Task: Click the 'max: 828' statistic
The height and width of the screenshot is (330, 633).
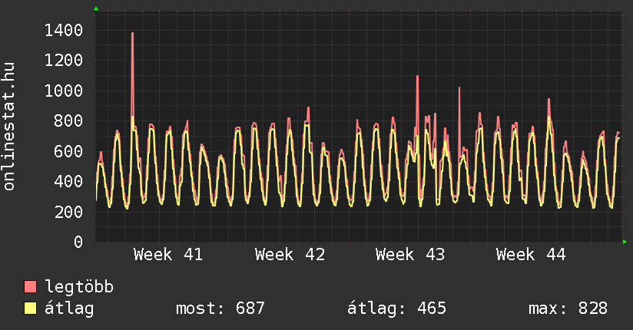Action: 568,309
